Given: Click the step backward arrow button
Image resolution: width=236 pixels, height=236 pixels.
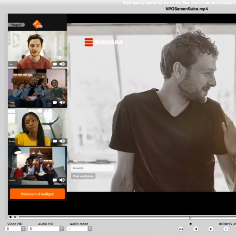Looking at the screenshot, I should (196, 229).
